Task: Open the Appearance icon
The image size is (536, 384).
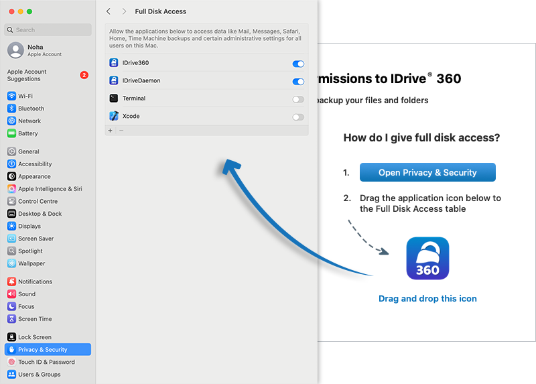Action: (x=11, y=176)
